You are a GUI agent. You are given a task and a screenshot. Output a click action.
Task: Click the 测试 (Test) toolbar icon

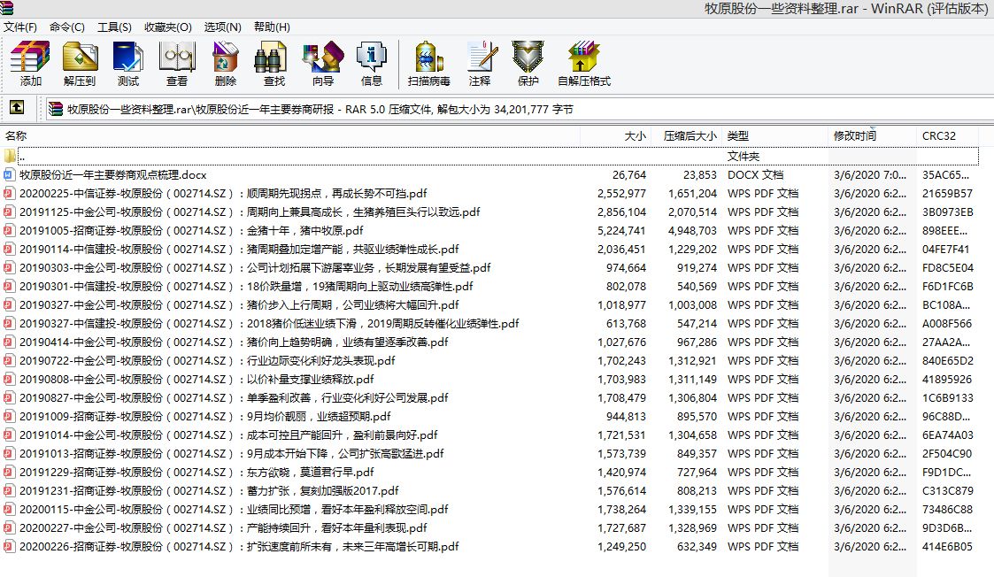point(128,57)
